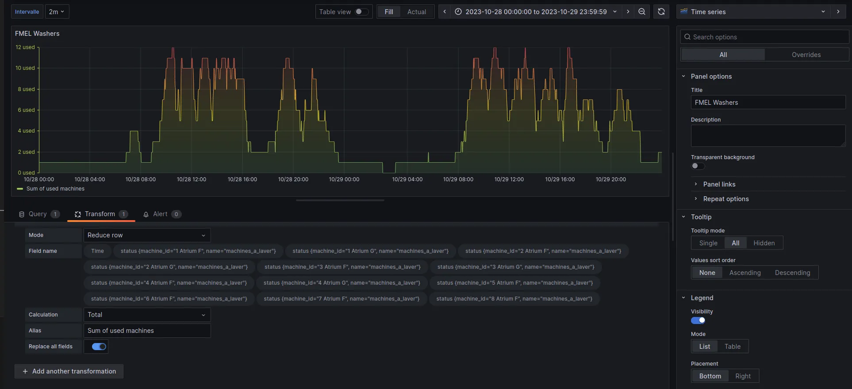Image resolution: width=852 pixels, height=389 pixels.
Task: Click the Transform tab icon
Action: [78, 214]
